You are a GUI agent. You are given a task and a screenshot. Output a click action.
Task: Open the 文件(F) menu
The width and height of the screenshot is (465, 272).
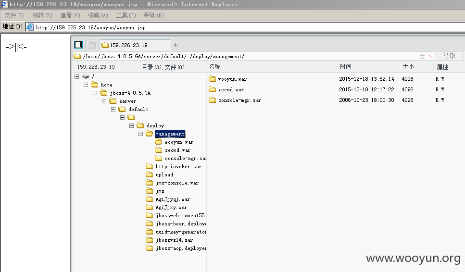tap(14, 15)
